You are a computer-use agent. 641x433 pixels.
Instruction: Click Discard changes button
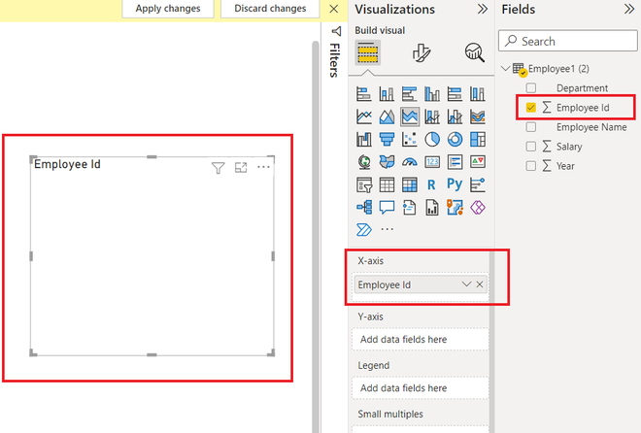pyautogui.click(x=270, y=8)
